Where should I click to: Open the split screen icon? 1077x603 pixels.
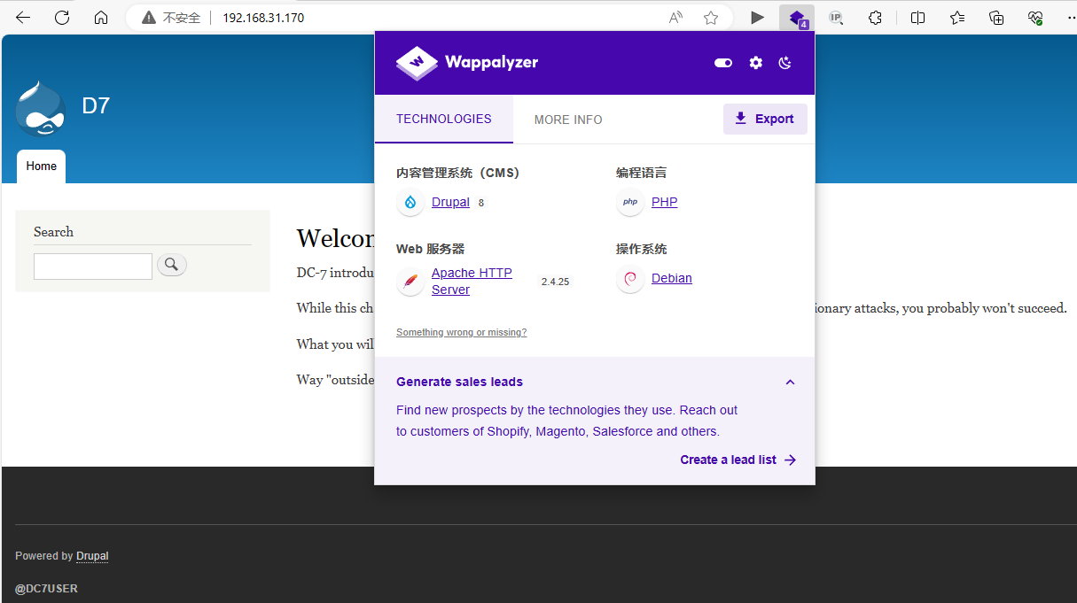(918, 18)
